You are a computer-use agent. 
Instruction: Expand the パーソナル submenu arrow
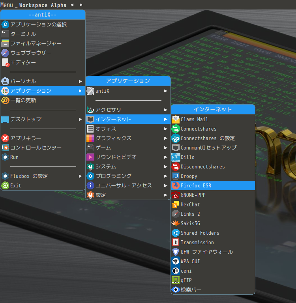(81, 81)
